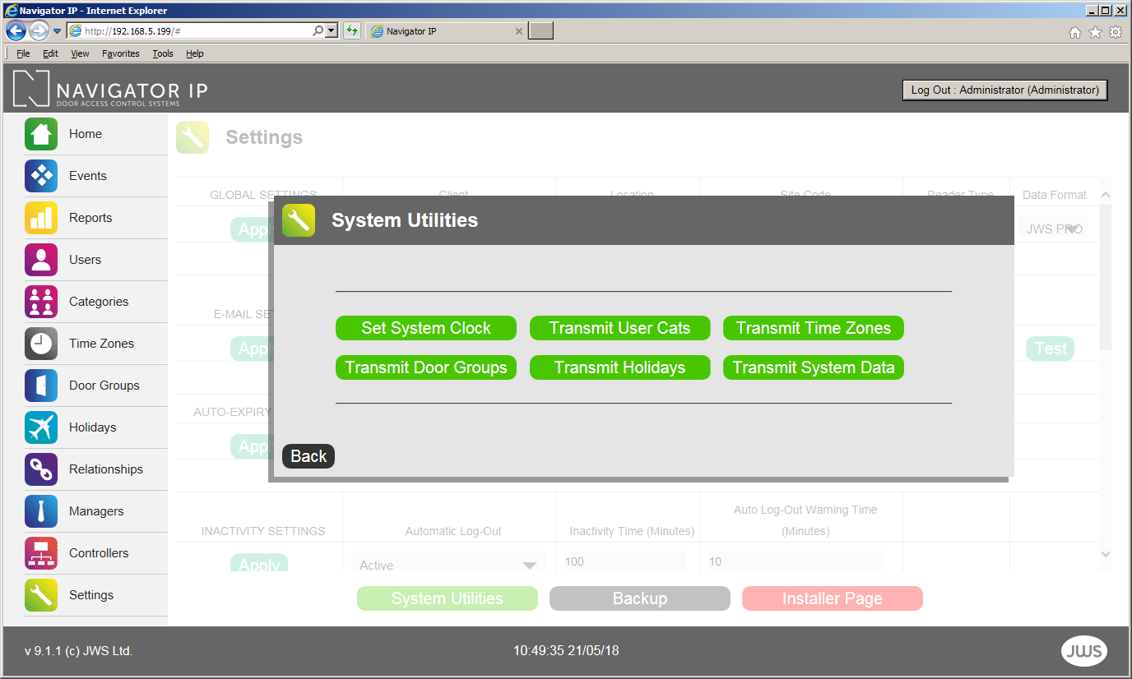Image resolution: width=1132 pixels, height=679 pixels.
Task: Click the clock text 10:49:35 21/05/18
Action: tap(566, 650)
